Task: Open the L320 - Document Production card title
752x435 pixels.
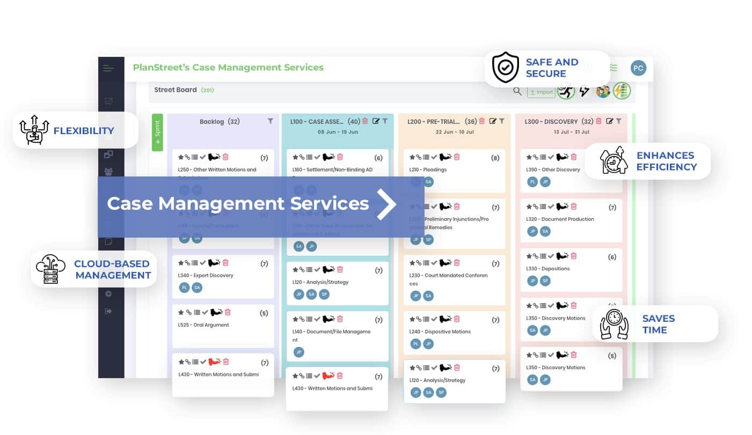Action: coord(560,219)
